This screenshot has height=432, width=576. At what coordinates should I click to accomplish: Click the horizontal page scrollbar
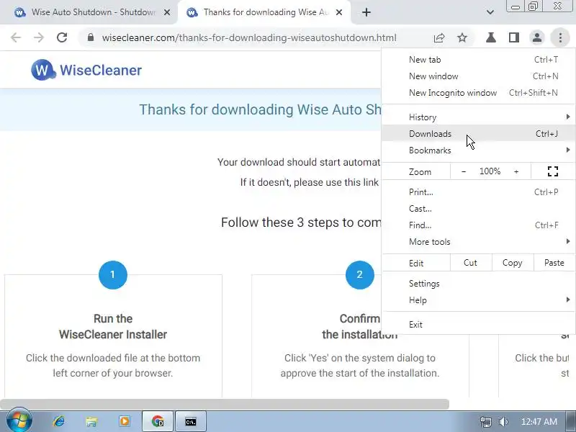[x=225, y=404]
